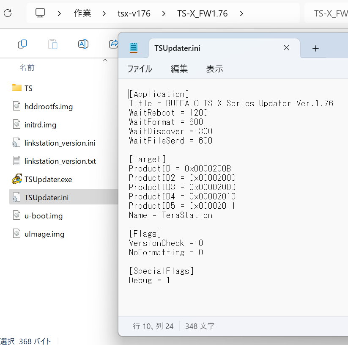Expand the chevron after 作業

[104, 14]
